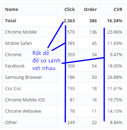Click the CVR column header
The height and width of the screenshot is (130, 127).
[118, 9]
